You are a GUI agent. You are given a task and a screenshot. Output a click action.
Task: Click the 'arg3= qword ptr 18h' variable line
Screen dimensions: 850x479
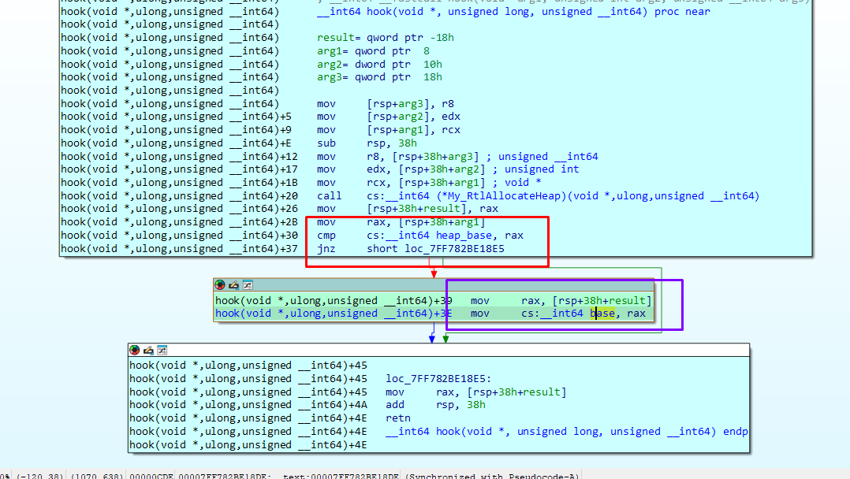[379, 77]
